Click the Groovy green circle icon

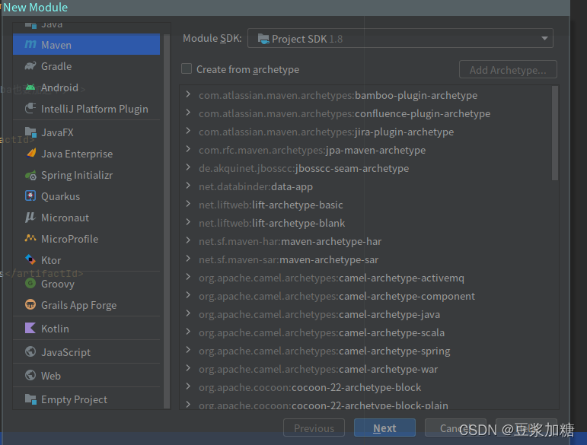(30, 284)
